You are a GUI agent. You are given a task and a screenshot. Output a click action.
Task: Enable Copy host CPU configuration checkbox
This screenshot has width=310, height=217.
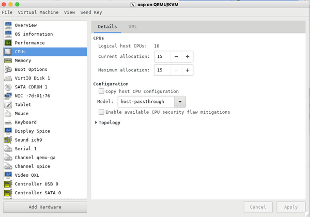point(101,91)
